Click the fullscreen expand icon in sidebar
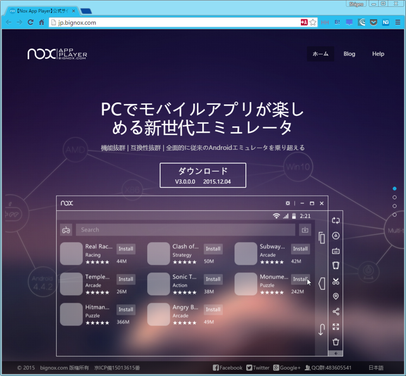 (336, 327)
